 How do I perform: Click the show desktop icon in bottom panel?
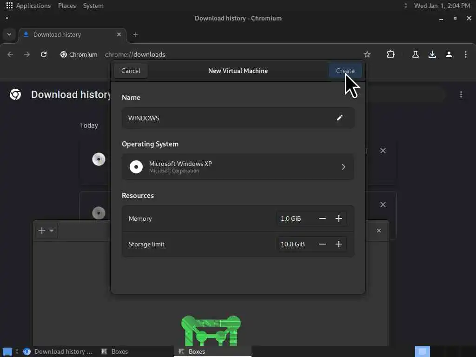[7, 351]
